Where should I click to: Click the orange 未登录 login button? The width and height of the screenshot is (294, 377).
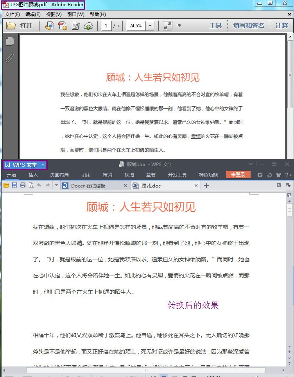238,175
